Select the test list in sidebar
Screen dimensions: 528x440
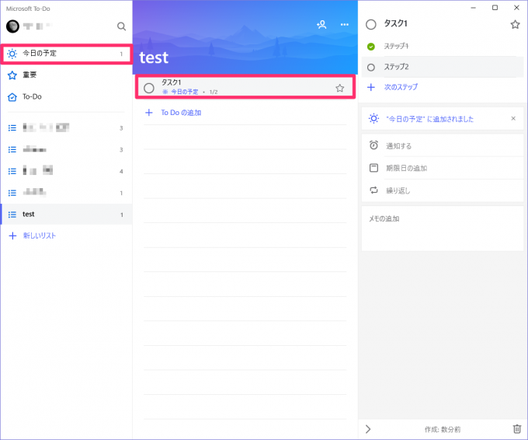tap(66, 214)
